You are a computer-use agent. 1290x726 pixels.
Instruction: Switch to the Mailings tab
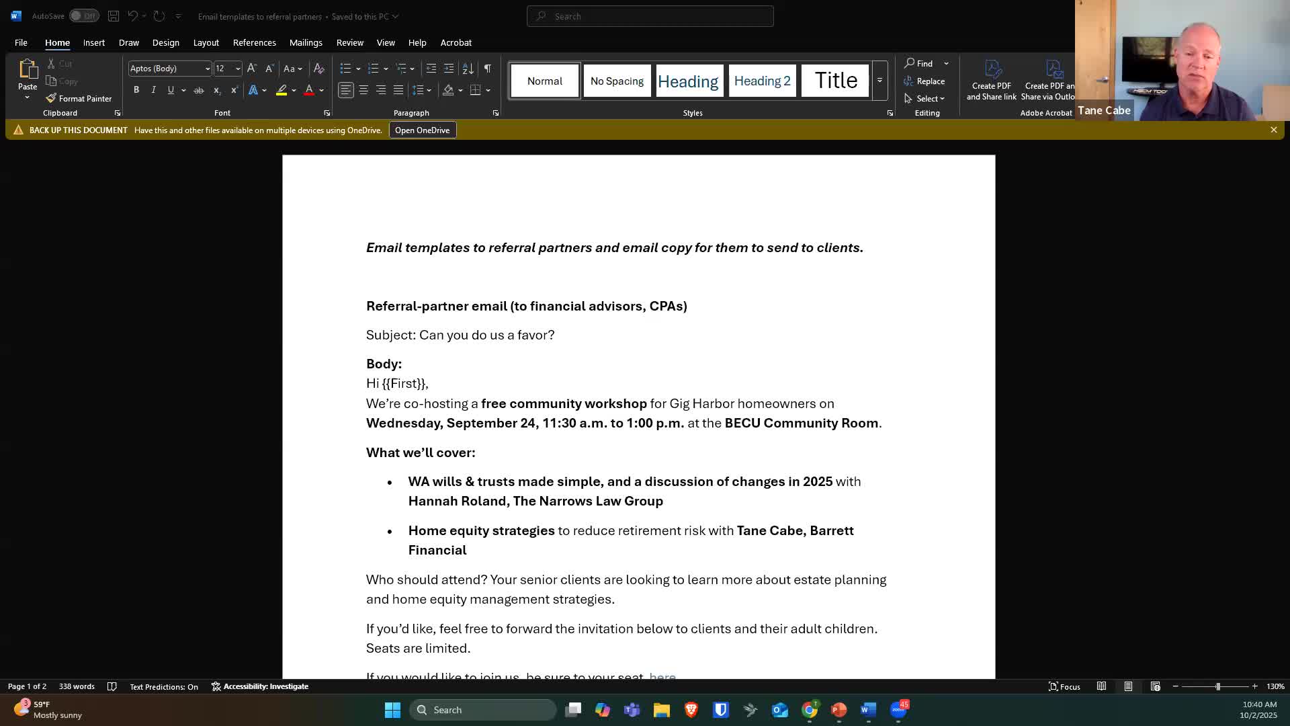(306, 42)
